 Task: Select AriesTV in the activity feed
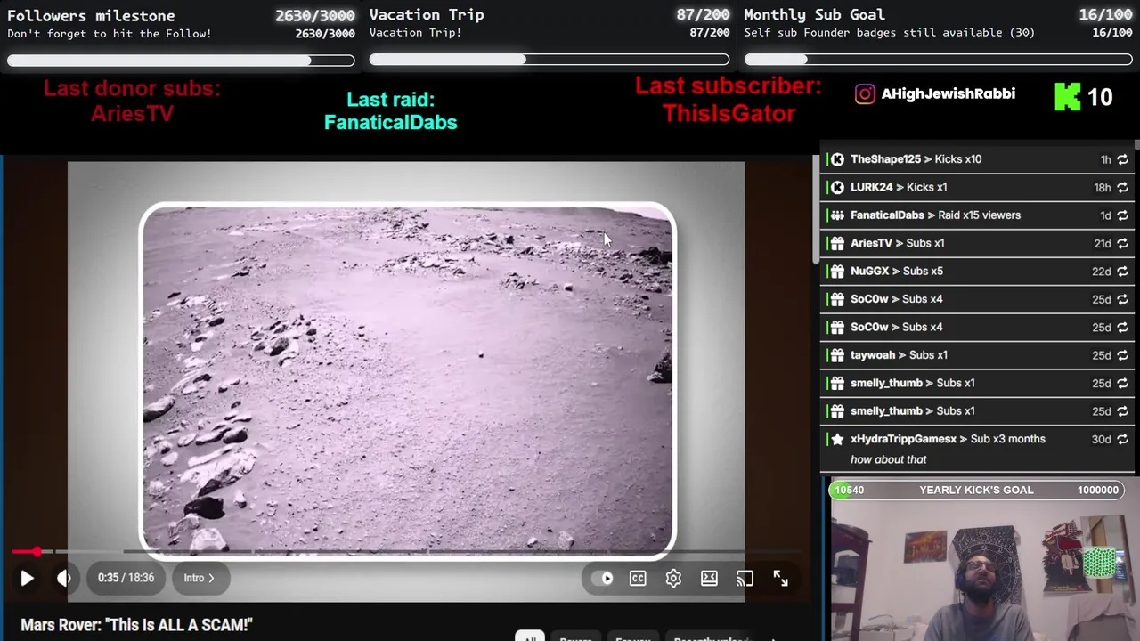coord(871,243)
